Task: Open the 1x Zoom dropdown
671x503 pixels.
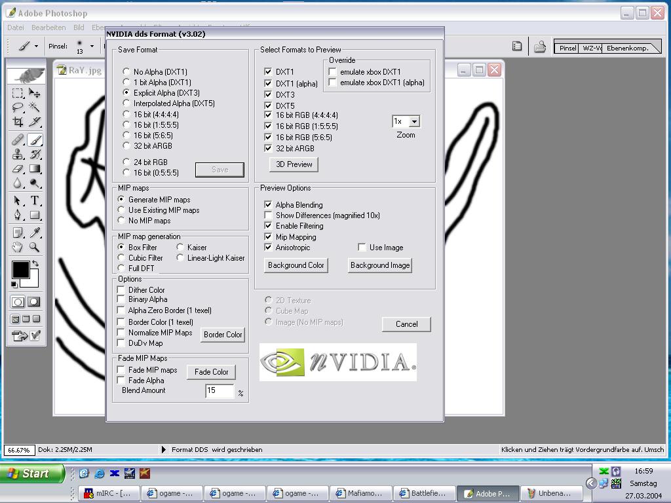Action: 414,121
